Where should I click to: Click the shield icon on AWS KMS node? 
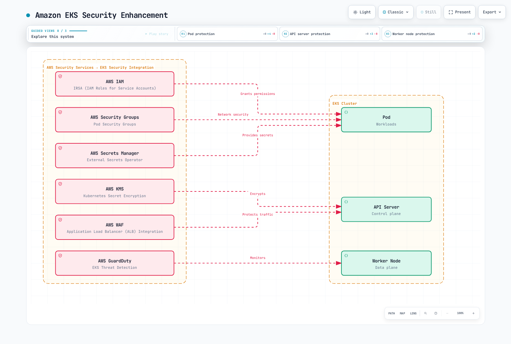coord(60,184)
